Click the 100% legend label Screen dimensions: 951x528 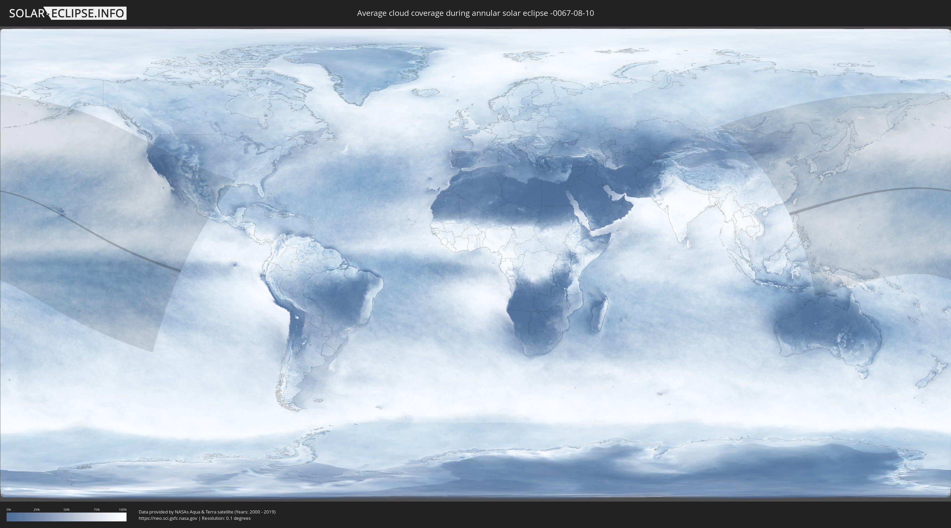123,510
